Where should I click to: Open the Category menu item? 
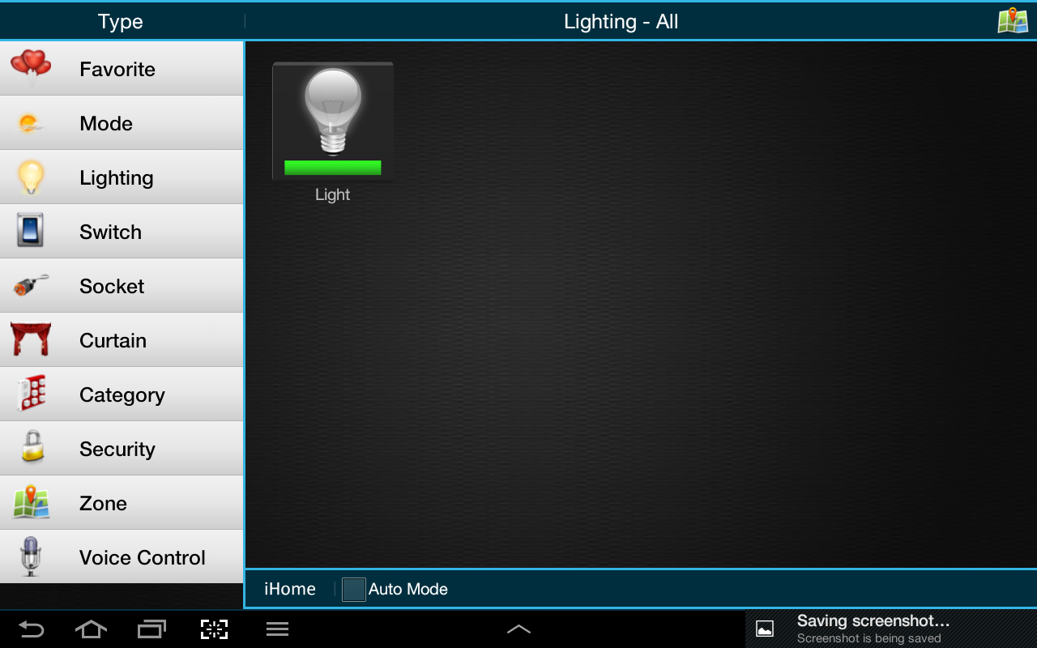(122, 394)
